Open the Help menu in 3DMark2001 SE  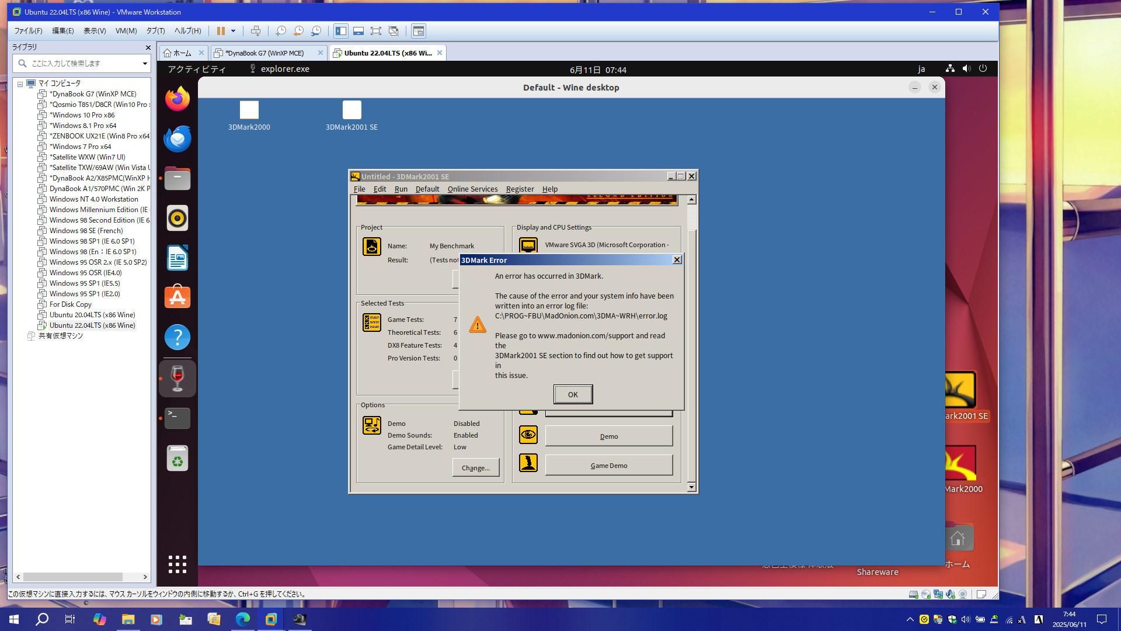[549, 189]
